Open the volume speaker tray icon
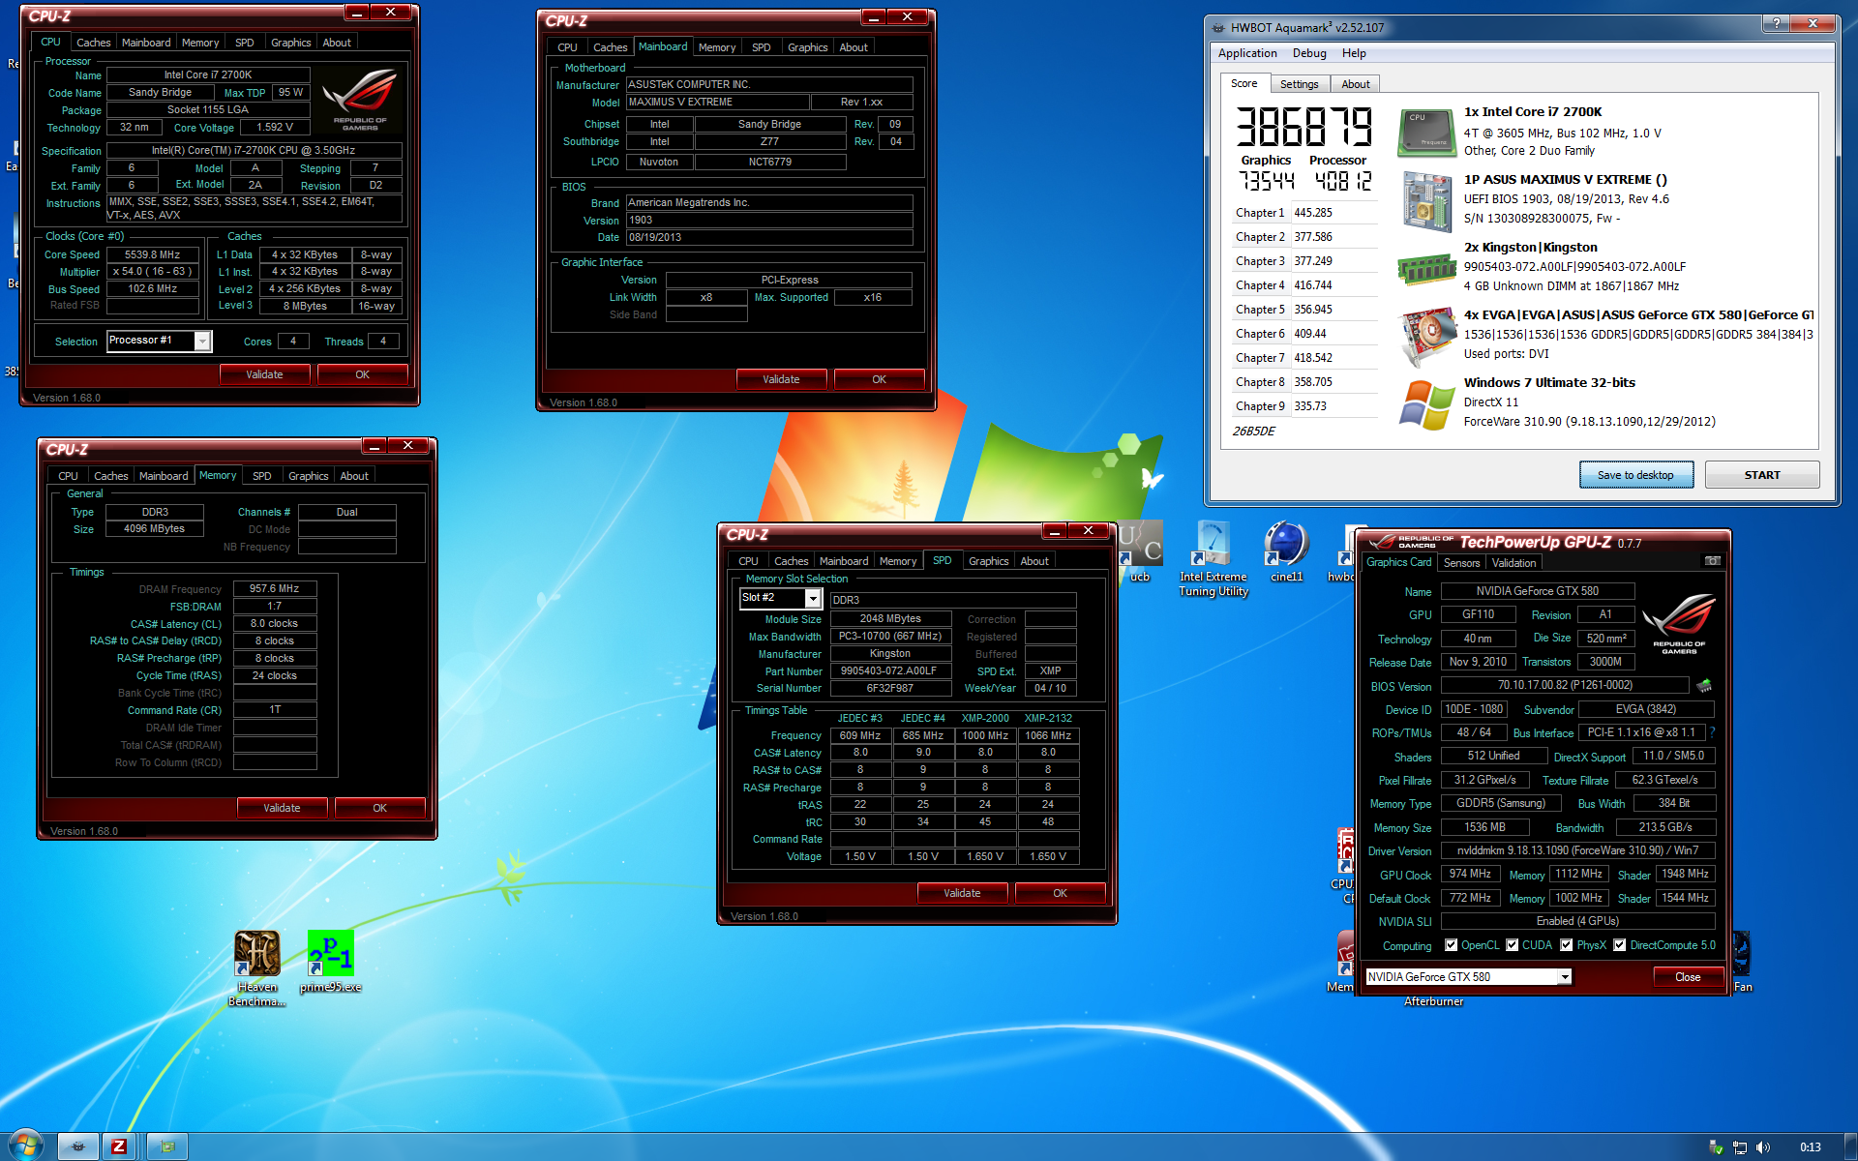Viewport: 1858px width, 1161px height. click(x=1762, y=1147)
